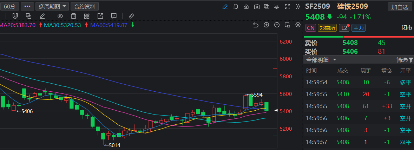Image resolution: width=414 pixels, height=150 pixels.
Task: Click the MA60:5419.87 indicator label
Action: (x=109, y=25)
